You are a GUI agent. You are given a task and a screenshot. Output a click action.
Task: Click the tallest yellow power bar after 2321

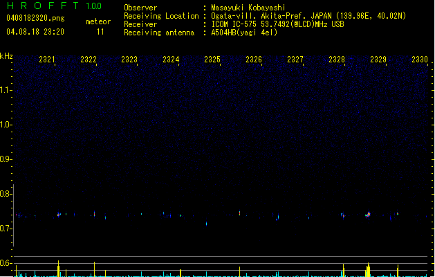[58, 269]
